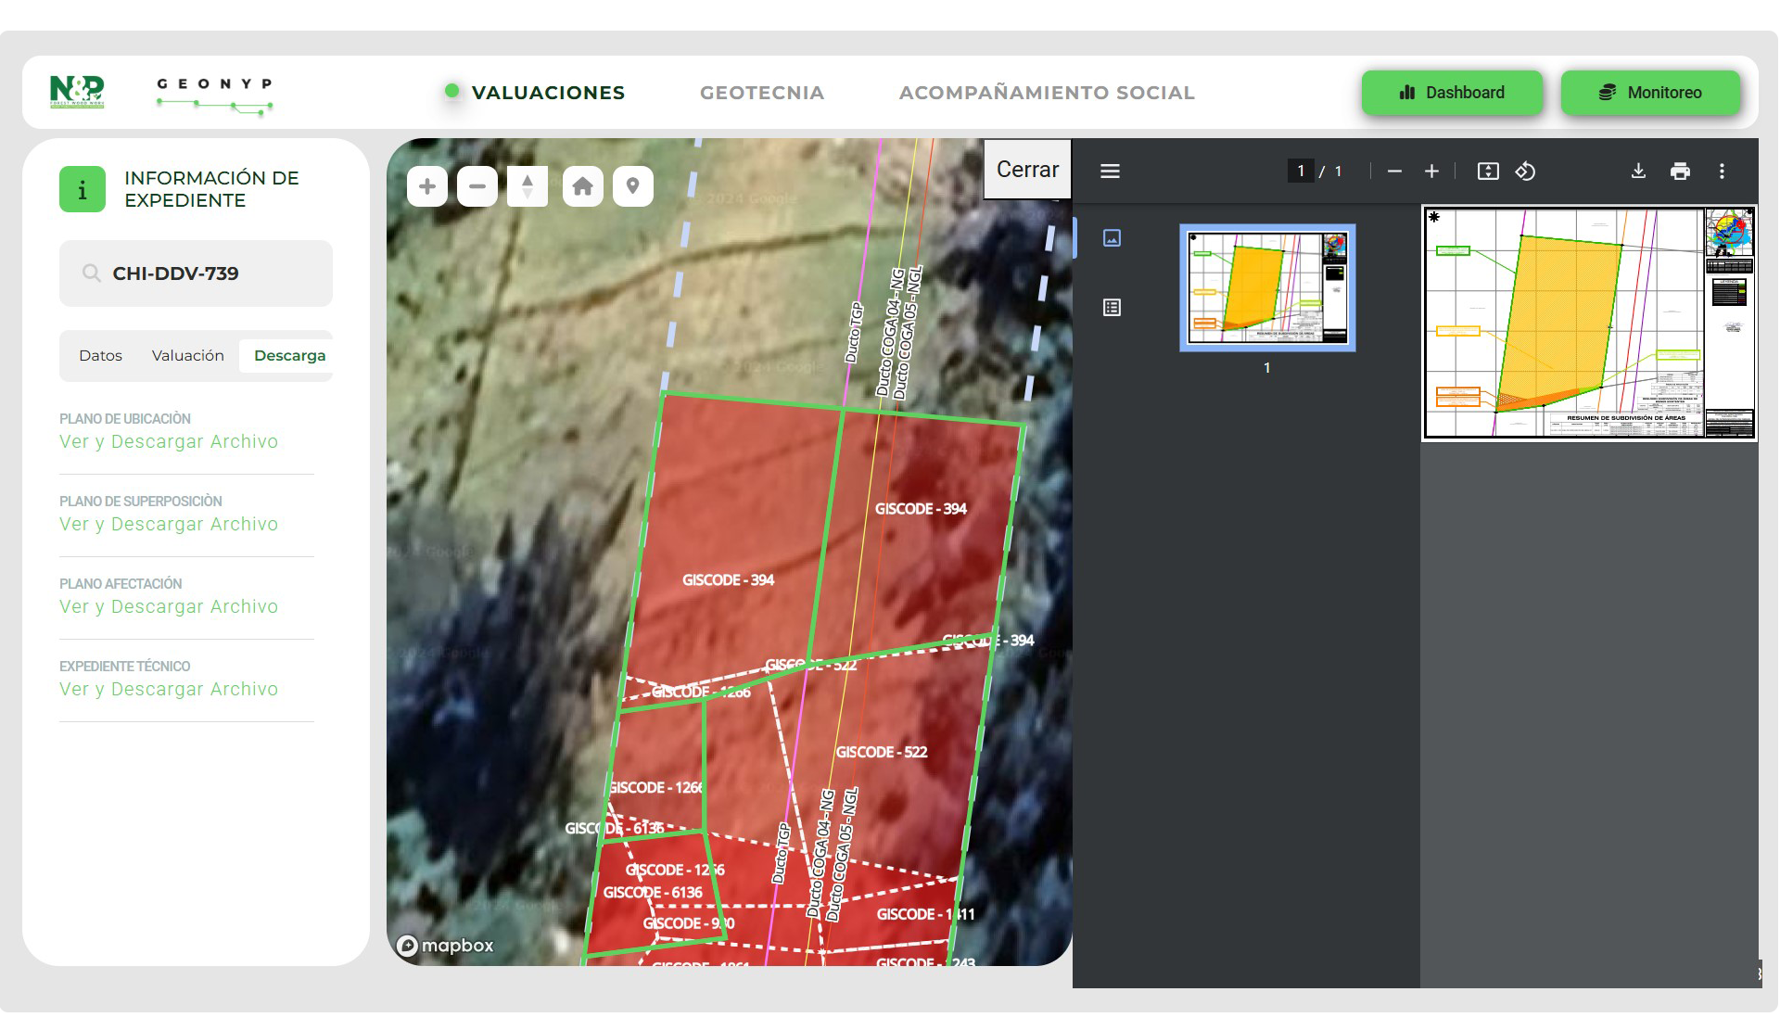The image size is (1780, 1030).
Task: Select page 1 PDF thumbnail
Action: click(1266, 288)
